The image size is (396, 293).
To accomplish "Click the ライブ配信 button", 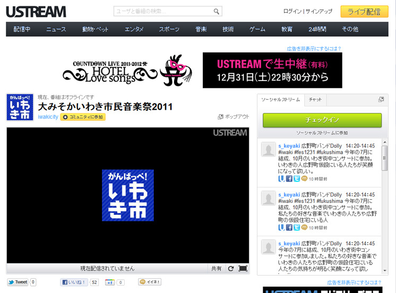I will (364, 11).
